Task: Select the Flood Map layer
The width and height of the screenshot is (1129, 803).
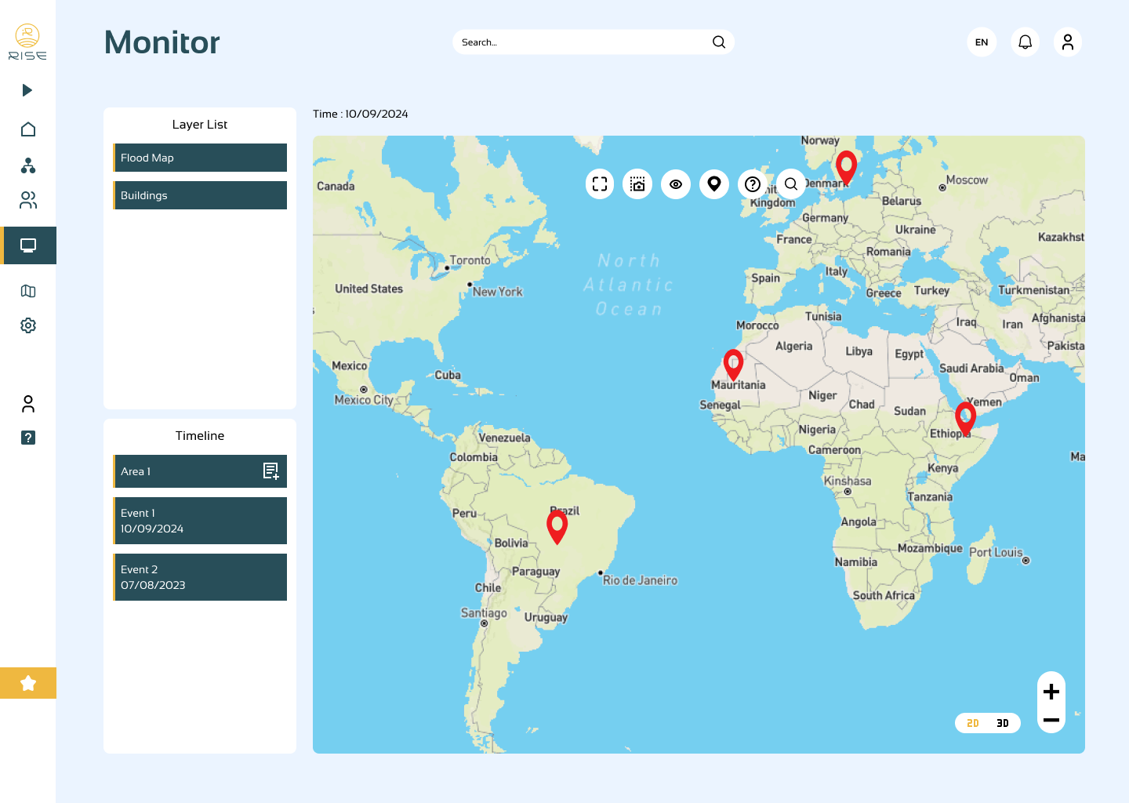Action: pyautogui.click(x=200, y=158)
